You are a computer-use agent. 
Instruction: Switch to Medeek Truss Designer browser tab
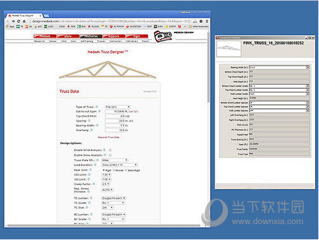coord(24,16)
